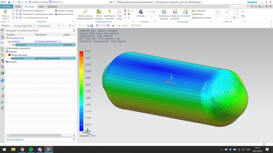Select four-view grid layout icon

20,11
